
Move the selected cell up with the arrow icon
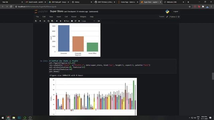click(x=57, y=21)
